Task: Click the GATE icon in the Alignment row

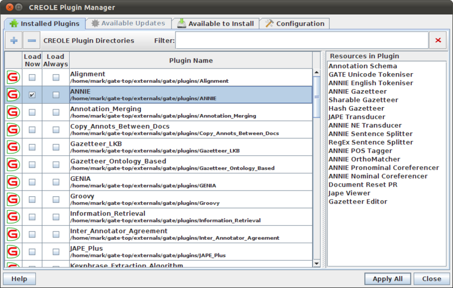Action: (x=13, y=77)
